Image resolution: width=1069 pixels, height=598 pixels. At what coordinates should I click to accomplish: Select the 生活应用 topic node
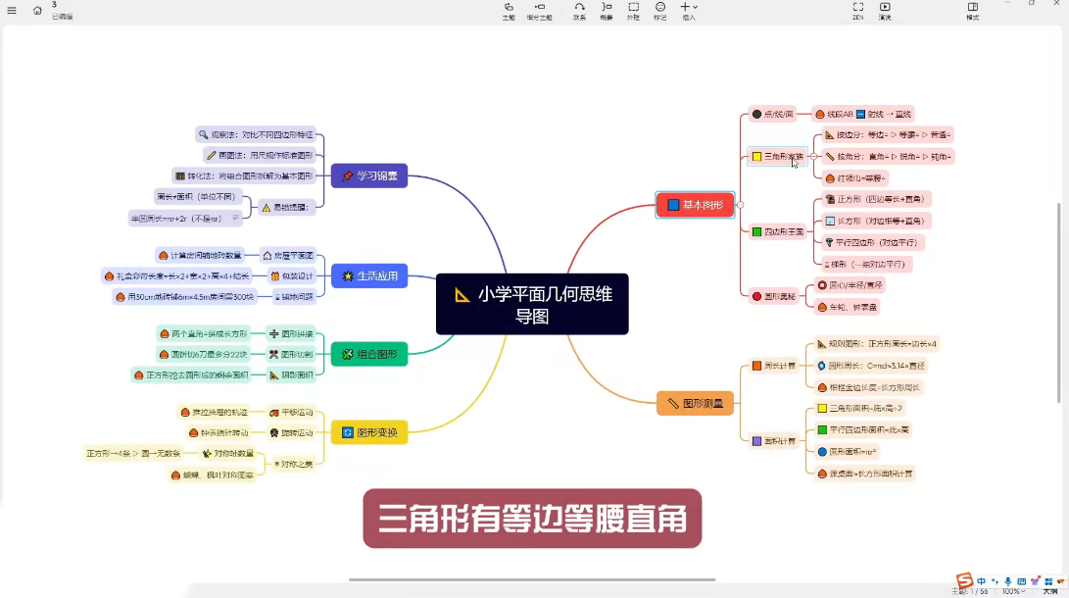point(368,276)
